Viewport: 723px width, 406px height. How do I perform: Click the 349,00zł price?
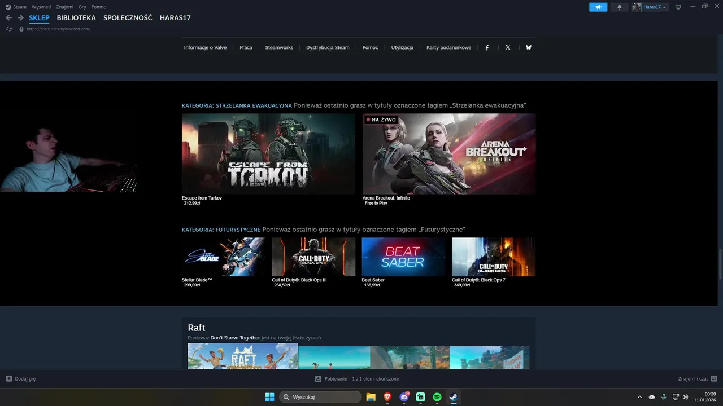(x=462, y=285)
